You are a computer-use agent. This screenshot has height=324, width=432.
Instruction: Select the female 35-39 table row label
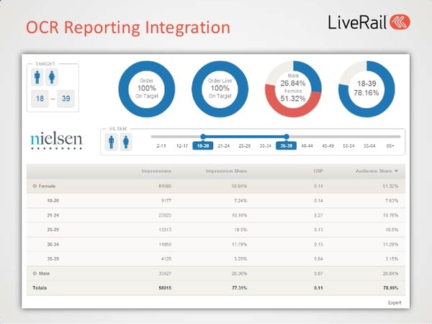tap(53, 259)
